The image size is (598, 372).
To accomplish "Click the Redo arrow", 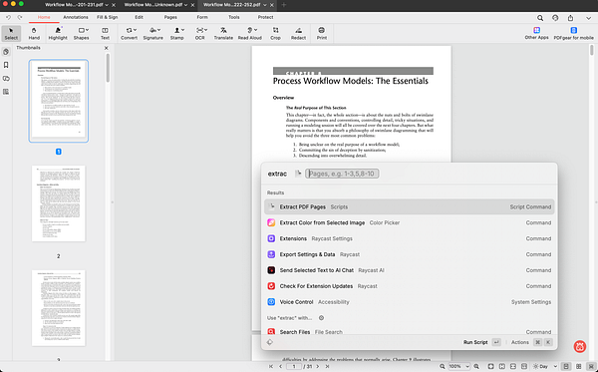I will pyautogui.click(x=20, y=17).
